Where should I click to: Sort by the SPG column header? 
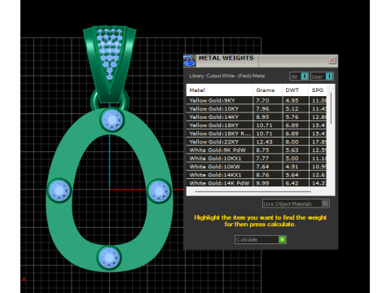[318, 90]
